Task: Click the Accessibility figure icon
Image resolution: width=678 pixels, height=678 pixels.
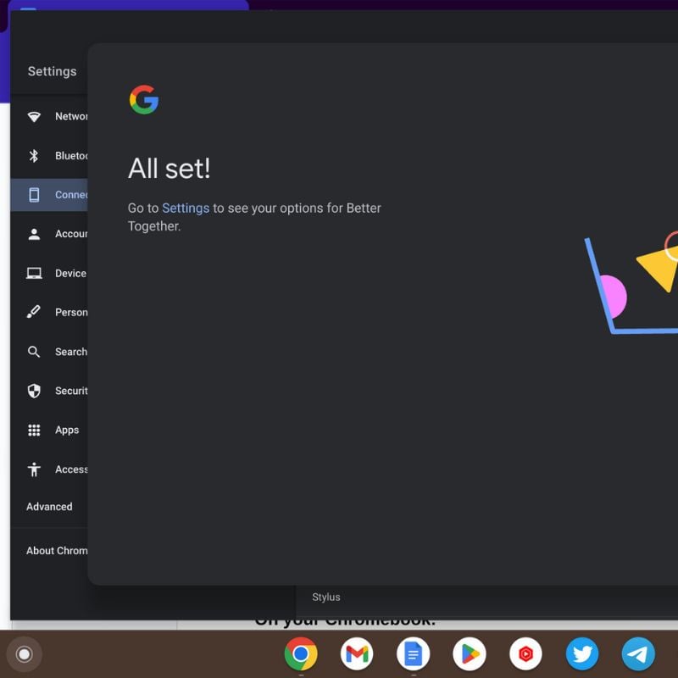Action: (x=34, y=470)
